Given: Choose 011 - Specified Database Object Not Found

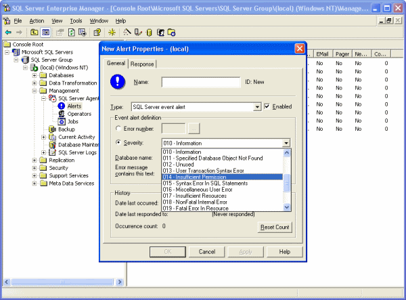Looking at the screenshot, I should [x=222, y=158].
